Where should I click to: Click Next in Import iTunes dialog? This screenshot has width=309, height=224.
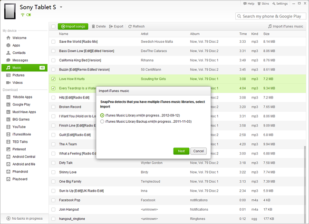tap(181, 151)
